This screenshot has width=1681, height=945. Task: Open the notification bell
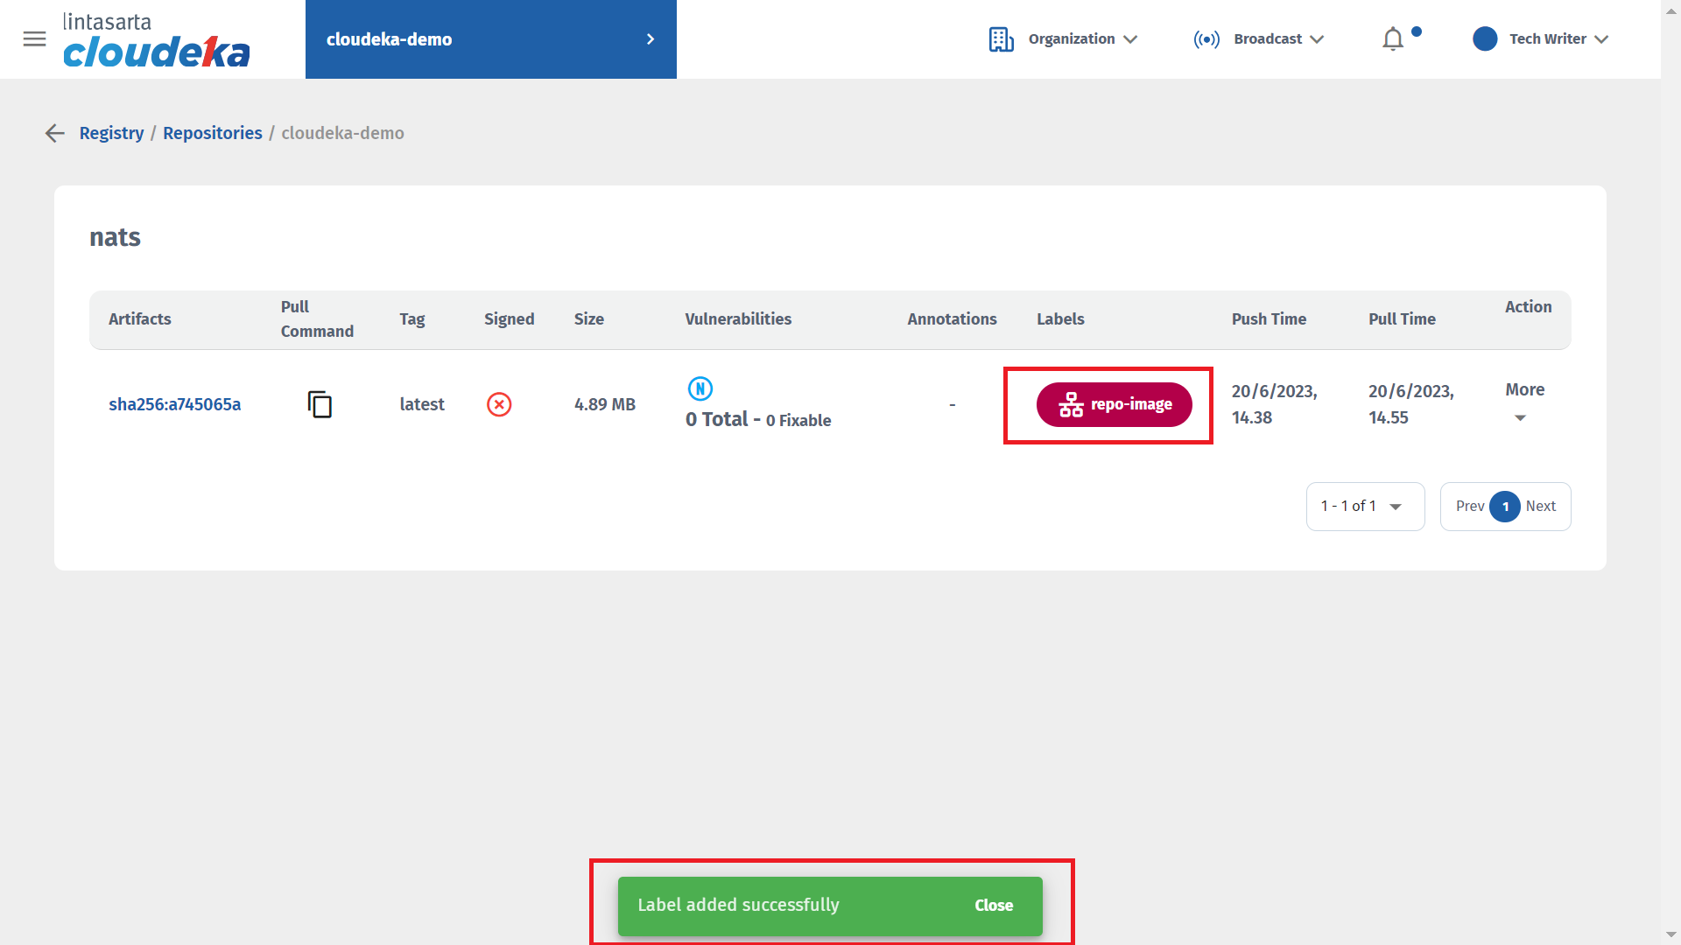[x=1393, y=39]
